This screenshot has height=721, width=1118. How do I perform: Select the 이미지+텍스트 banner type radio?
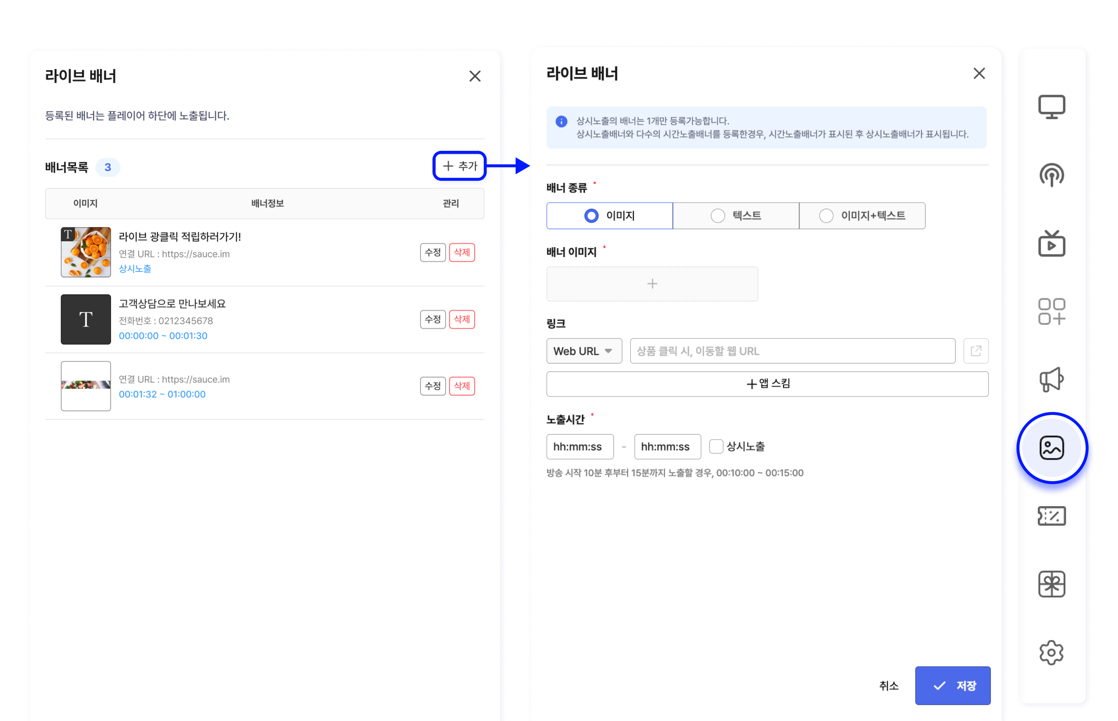click(862, 215)
